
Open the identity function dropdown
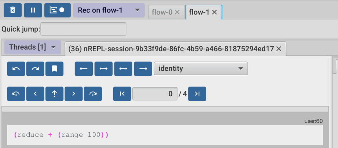tap(201, 68)
